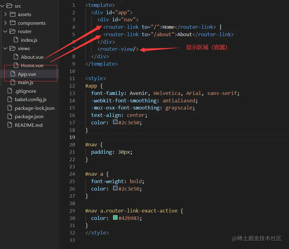Click the opening template tag on line 1
Screen dimensions: 289x249
point(100,5)
